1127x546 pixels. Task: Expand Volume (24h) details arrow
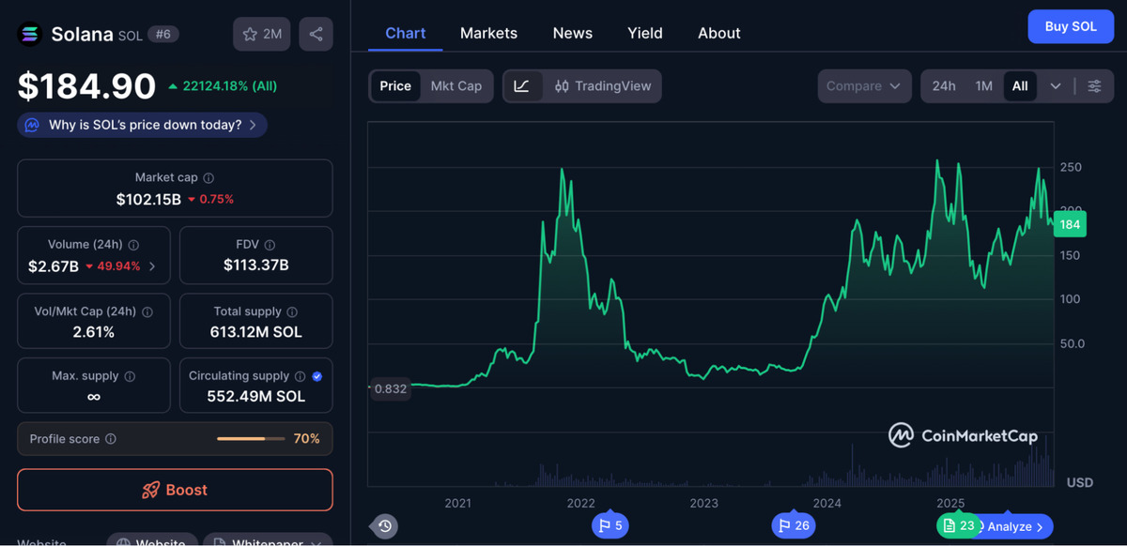(152, 266)
